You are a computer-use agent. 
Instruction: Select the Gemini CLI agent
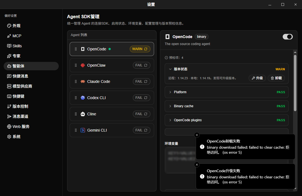pos(112,130)
